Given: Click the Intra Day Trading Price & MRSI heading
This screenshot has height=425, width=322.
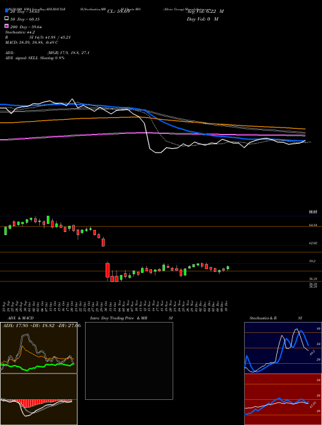Looking at the screenshot, I should 131,318.
